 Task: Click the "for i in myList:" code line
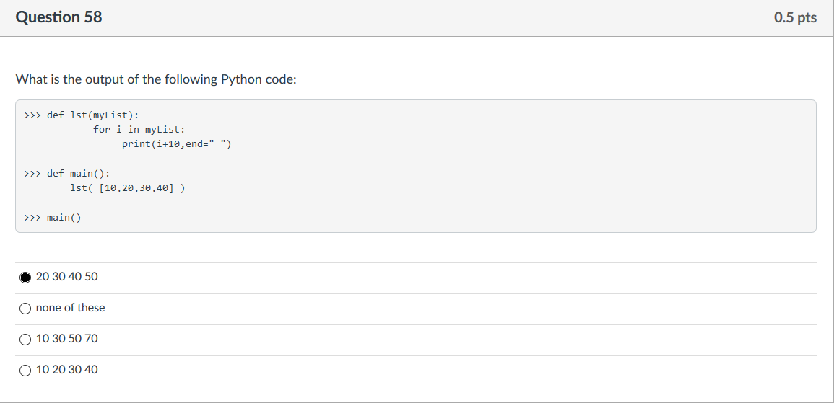tap(139, 130)
